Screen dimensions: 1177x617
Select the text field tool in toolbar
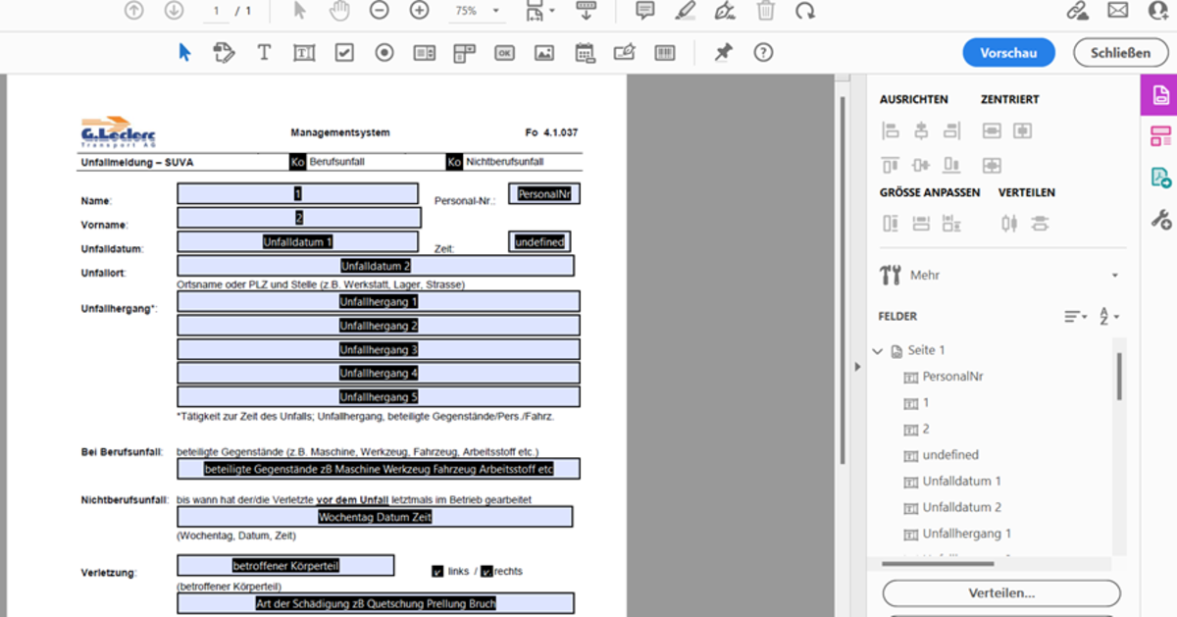[x=304, y=53]
